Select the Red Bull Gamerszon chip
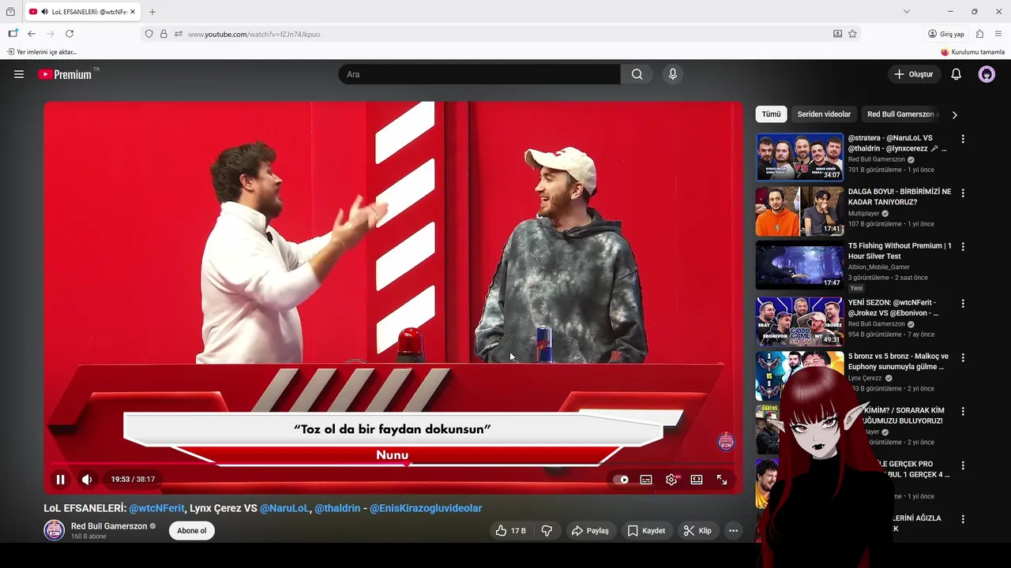 [900, 114]
